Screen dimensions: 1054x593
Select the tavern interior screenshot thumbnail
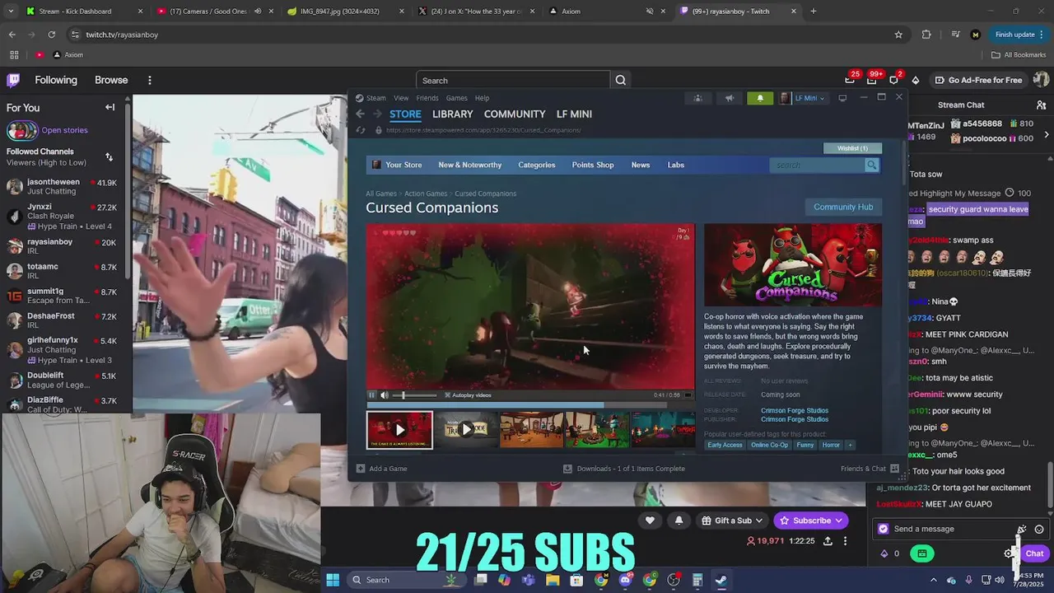532,429
